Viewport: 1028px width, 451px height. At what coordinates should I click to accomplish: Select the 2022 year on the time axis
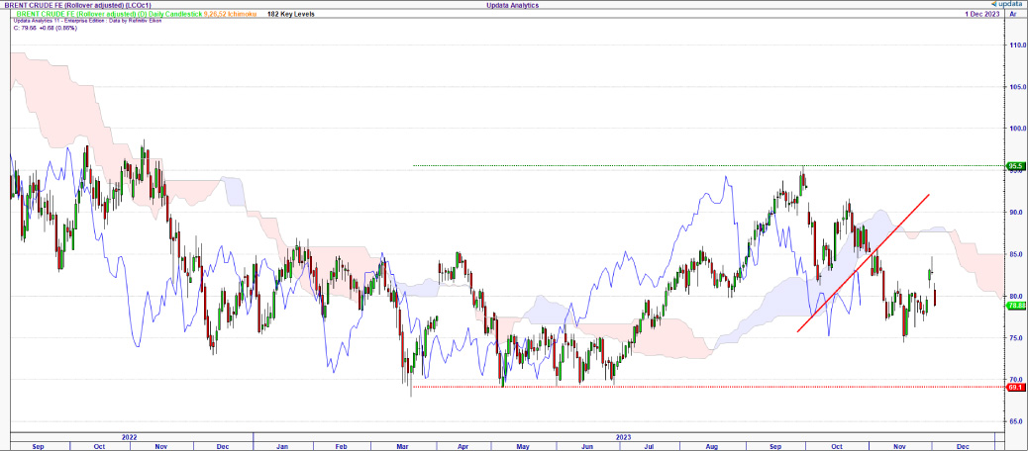pyautogui.click(x=130, y=436)
